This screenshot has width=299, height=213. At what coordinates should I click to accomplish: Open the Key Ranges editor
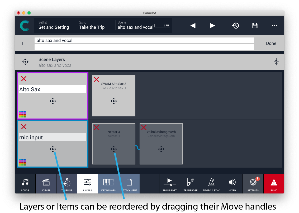point(108,184)
